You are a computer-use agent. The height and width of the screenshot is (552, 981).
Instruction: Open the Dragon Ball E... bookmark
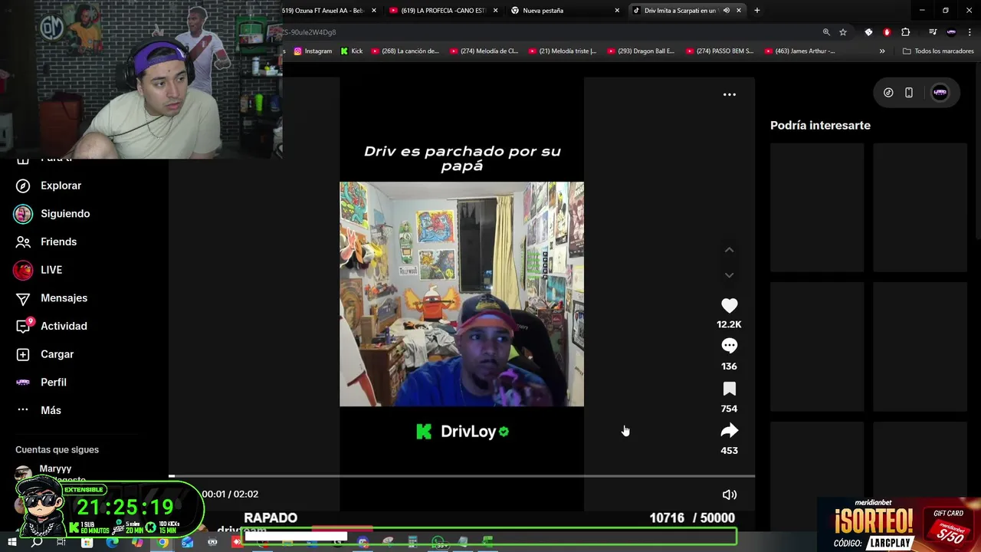[641, 51]
